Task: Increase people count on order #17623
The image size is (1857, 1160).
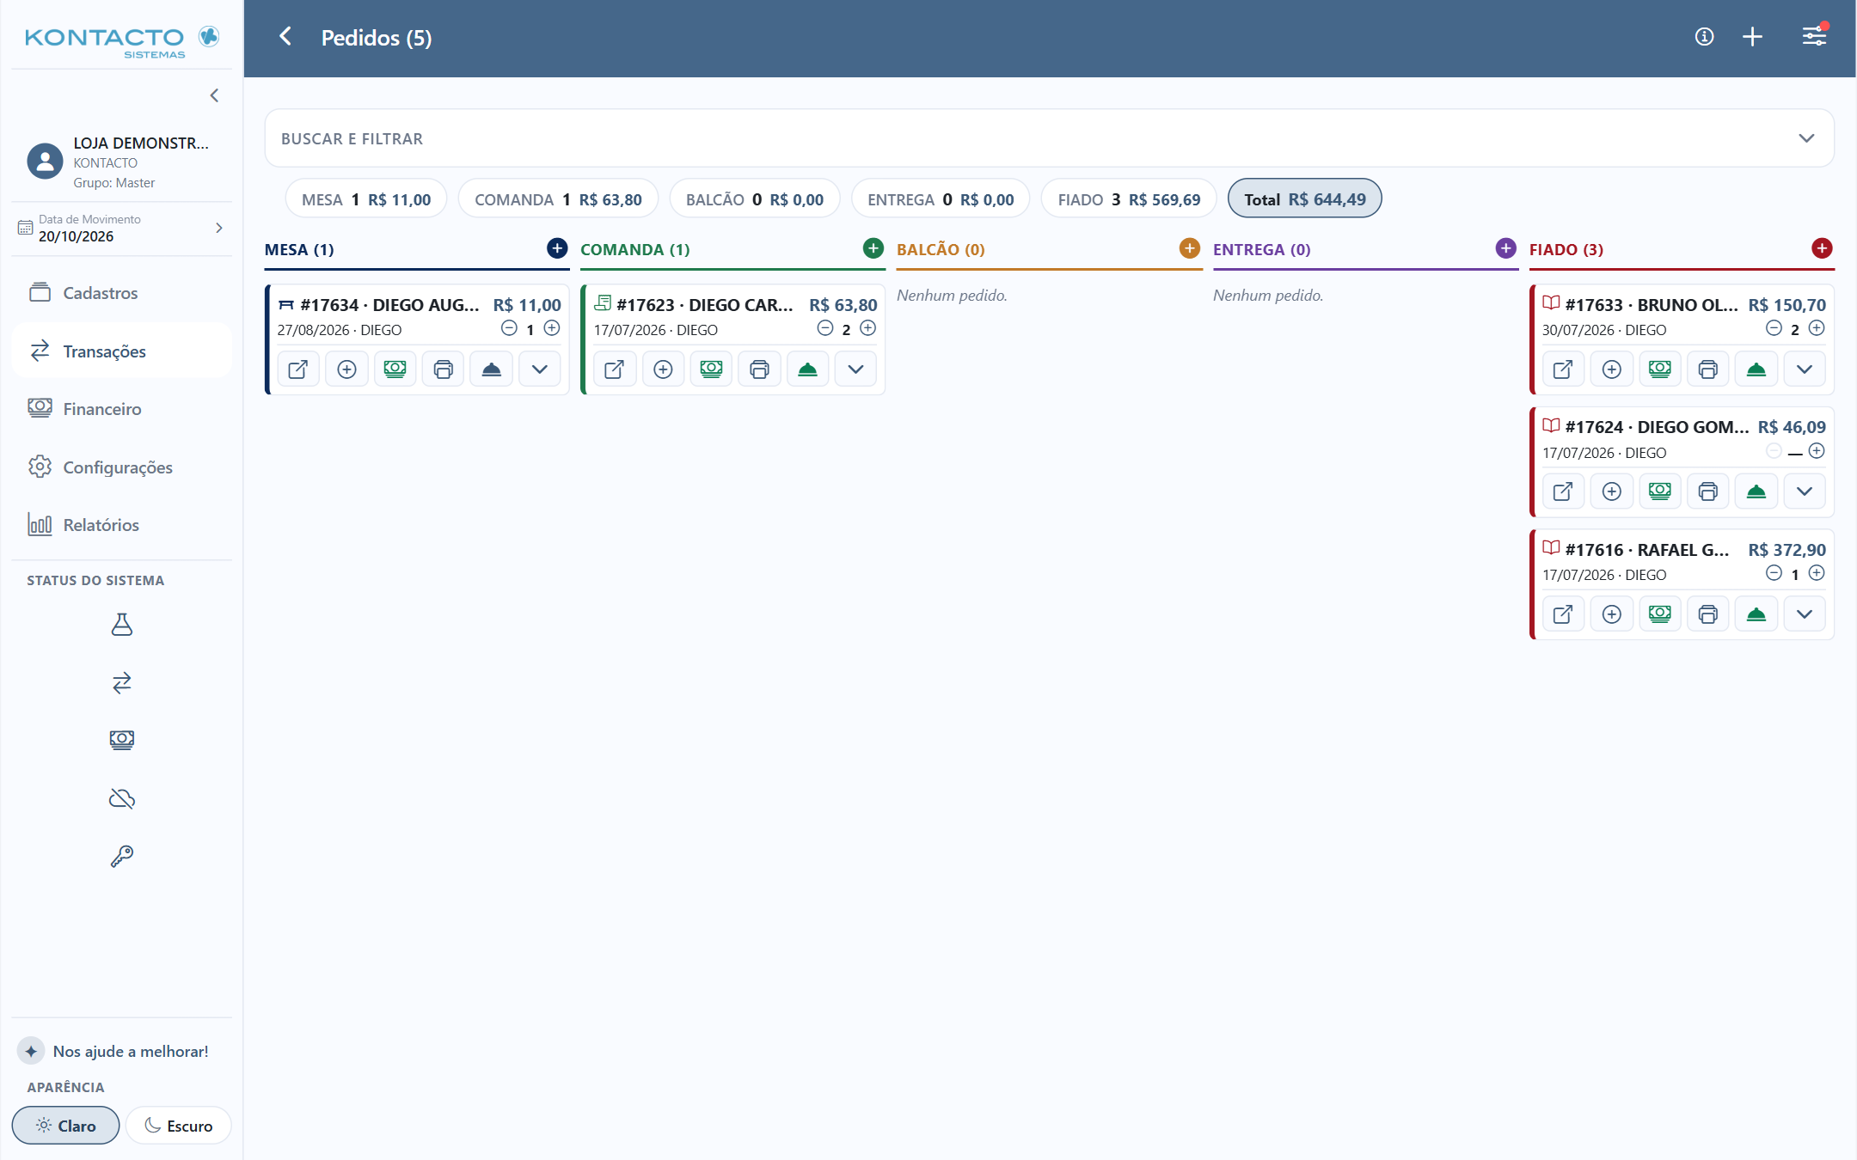Action: pyautogui.click(x=867, y=328)
